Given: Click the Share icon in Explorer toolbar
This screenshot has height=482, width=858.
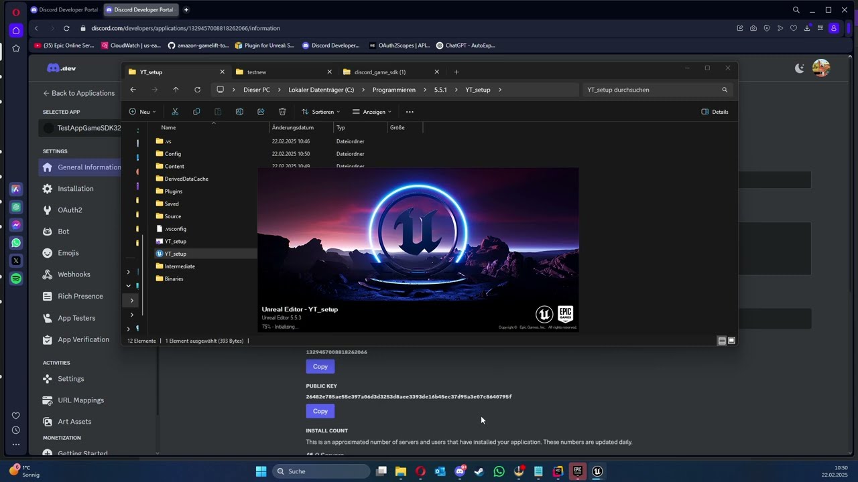Looking at the screenshot, I should click(x=261, y=112).
